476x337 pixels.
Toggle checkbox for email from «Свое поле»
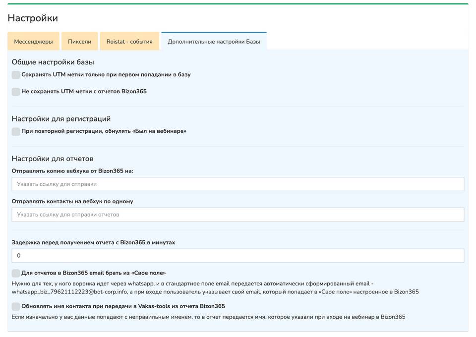(x=16, y=273)
